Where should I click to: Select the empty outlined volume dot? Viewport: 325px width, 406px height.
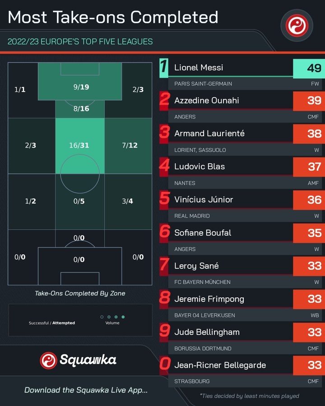[102, 317]
